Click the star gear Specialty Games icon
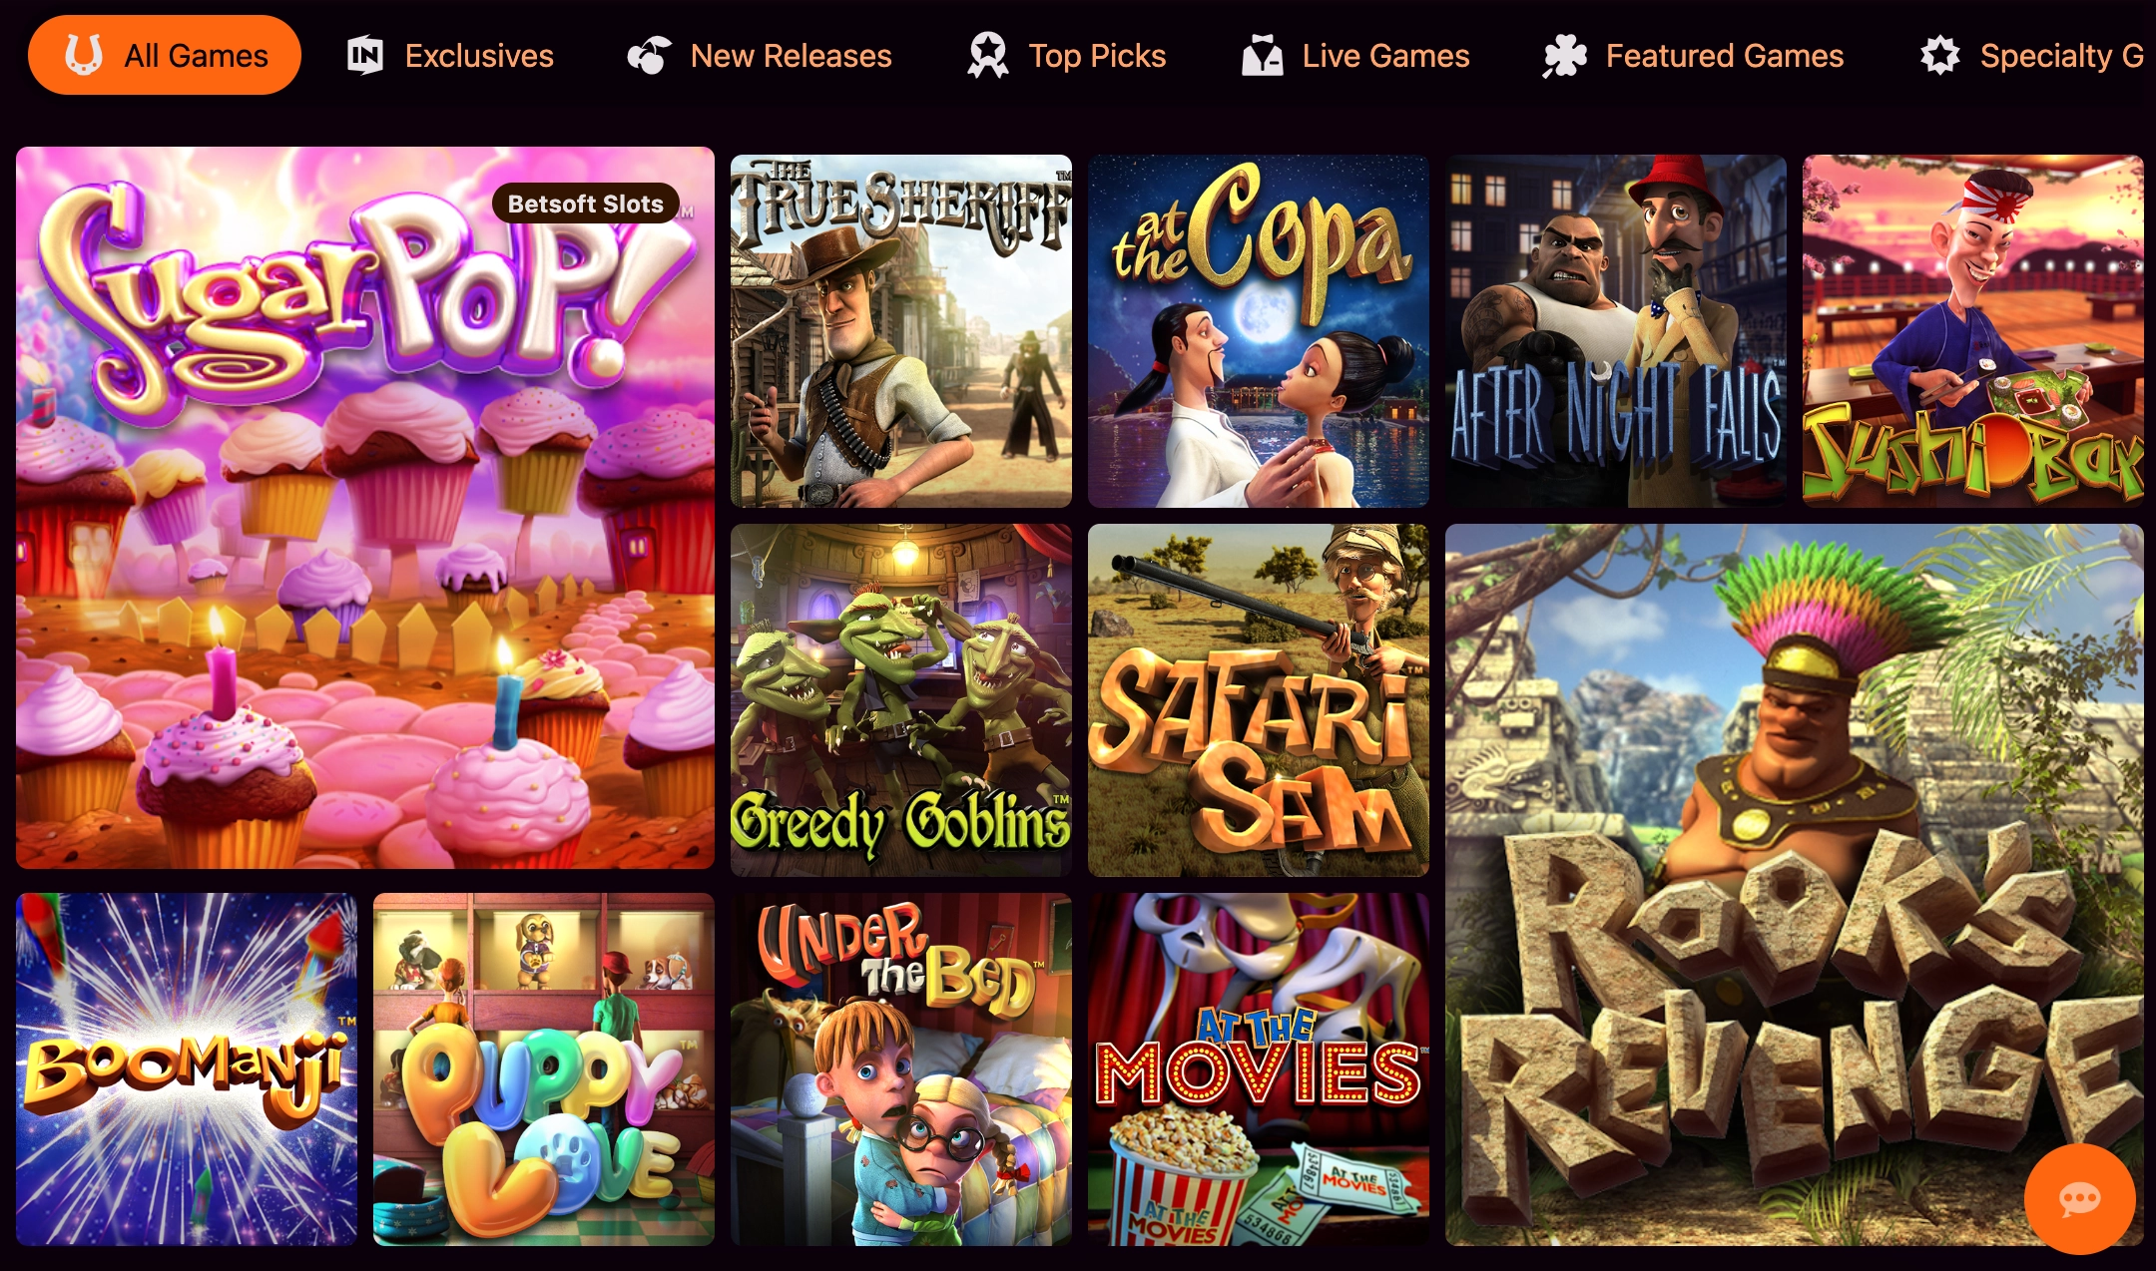This screenshot has height=1271, width=2156. point(1940,55)
